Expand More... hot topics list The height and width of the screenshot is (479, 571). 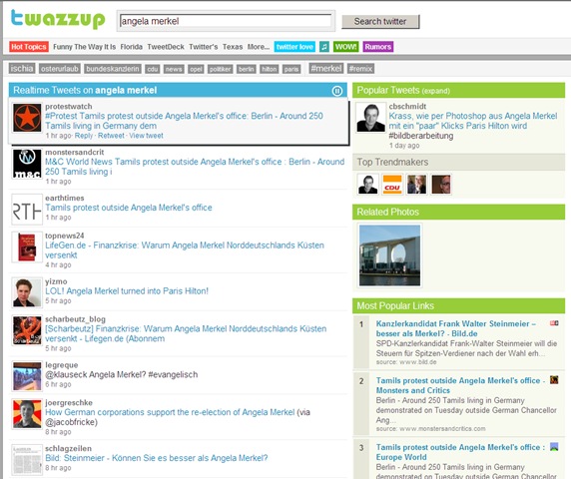[259, 47]
